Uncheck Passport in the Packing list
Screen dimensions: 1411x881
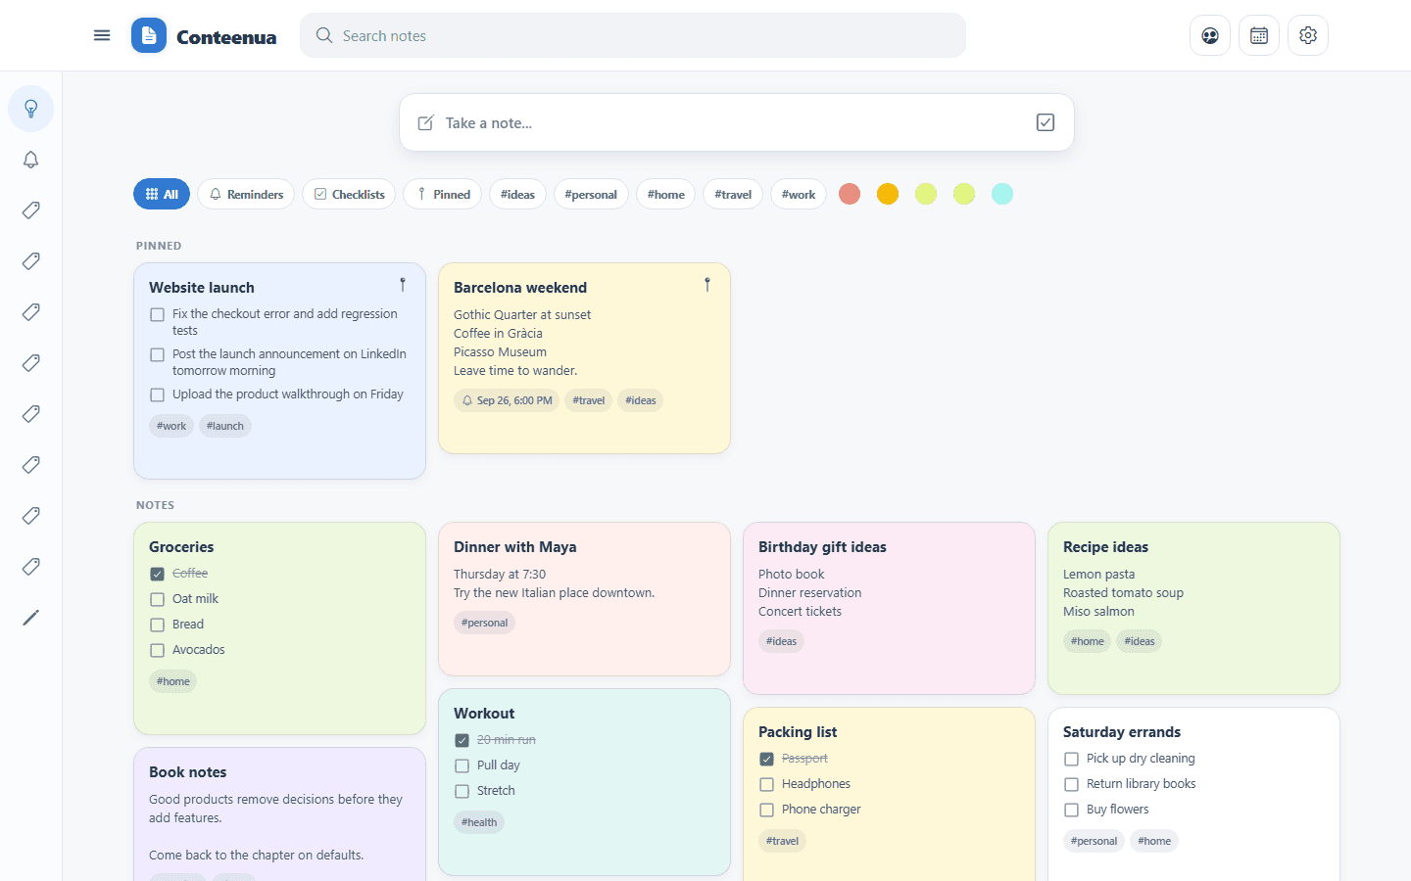[766, 759]
